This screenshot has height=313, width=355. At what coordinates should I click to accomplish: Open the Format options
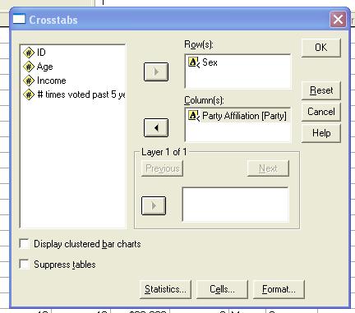point(279,289)
